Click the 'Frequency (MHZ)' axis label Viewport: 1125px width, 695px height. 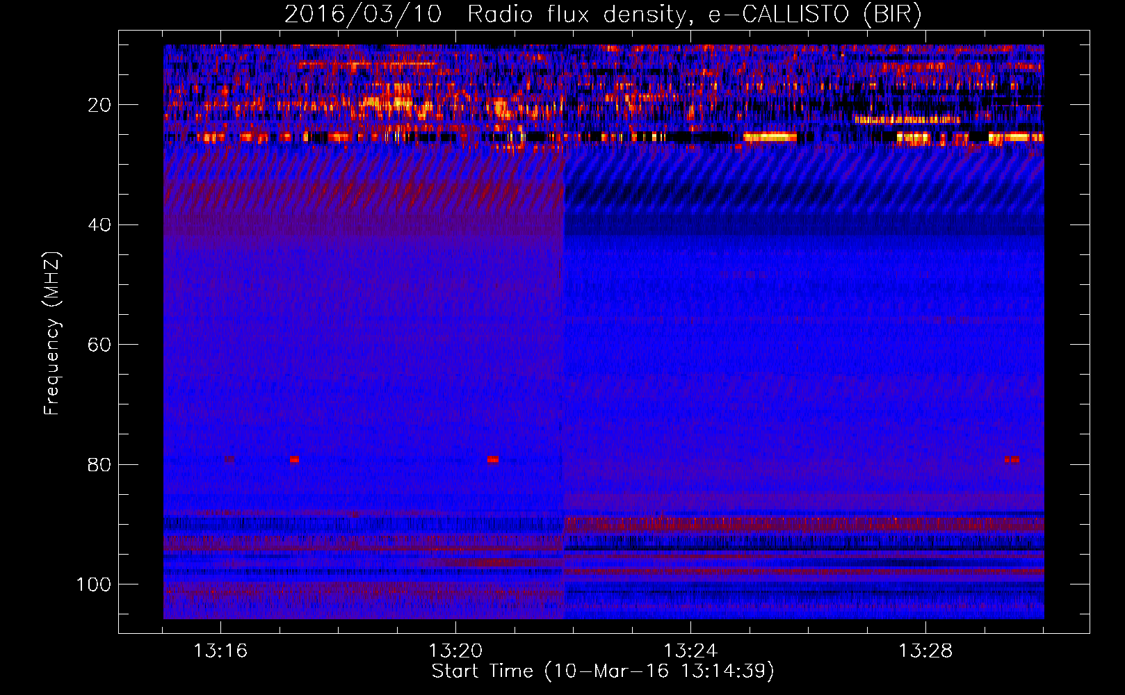click(52, 334)
